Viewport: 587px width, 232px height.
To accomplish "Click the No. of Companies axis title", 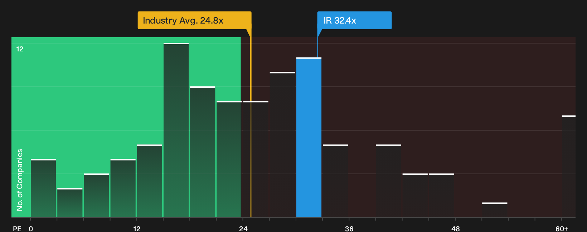I will (x=20, y=180).
